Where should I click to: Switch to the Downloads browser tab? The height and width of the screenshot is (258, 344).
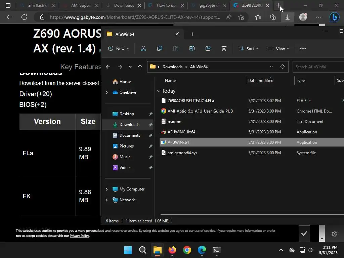124,5
